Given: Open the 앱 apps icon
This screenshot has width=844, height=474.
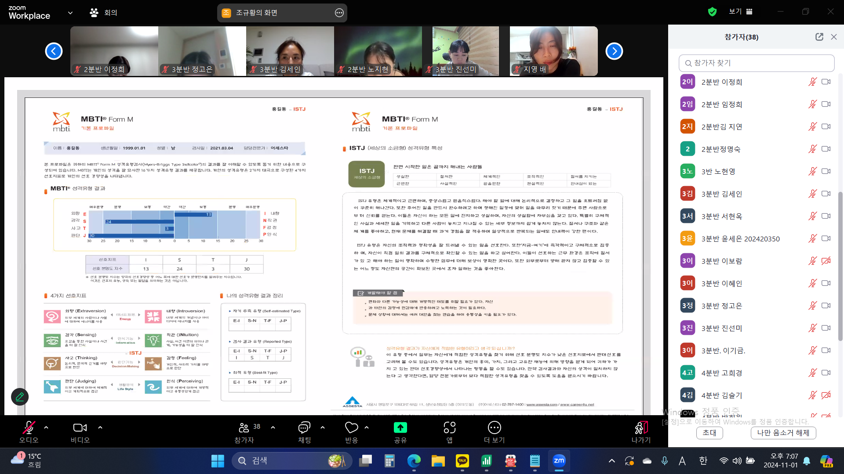Looking at the screenshot, I should [449, 427].
